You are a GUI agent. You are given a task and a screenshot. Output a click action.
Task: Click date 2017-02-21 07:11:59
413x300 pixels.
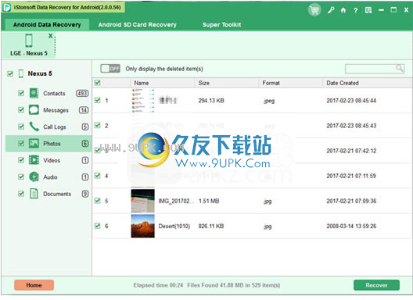tap(351, 176)
